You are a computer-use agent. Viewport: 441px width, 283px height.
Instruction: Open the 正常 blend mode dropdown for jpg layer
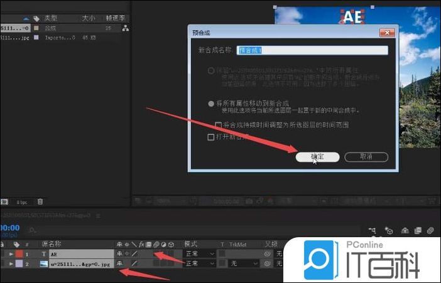pyautogui.click(x=200, y=264)
